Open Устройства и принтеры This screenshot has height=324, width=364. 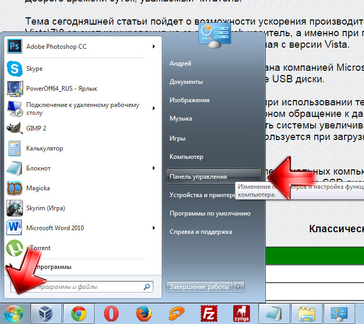click(x=202, y=195)
